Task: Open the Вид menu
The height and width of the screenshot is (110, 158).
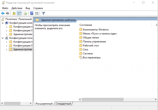Action: click(x=28, y=8)
